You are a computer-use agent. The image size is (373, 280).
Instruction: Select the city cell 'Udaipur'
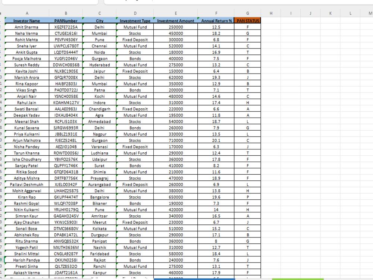(x=100, y=159)
